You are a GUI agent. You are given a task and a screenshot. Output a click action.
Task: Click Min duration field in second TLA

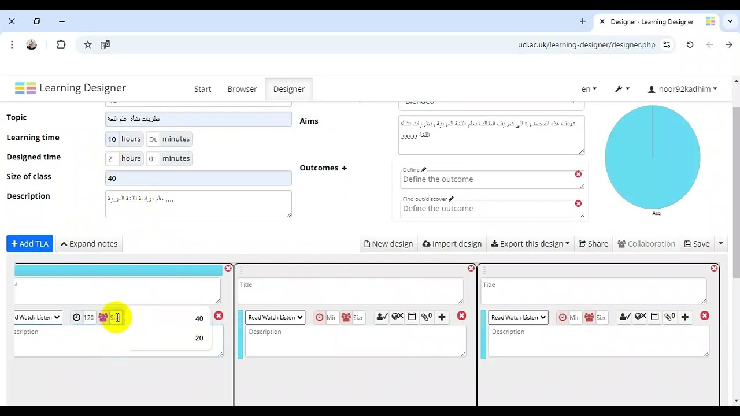pos(332,317)
